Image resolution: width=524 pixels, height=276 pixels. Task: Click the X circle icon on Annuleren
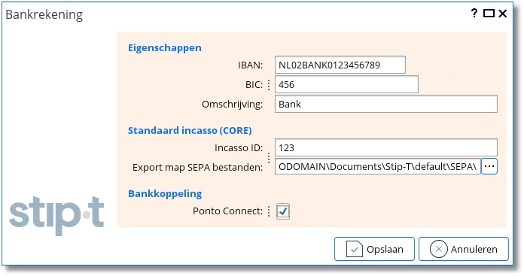pyautogui.click(x=438, y=249)
